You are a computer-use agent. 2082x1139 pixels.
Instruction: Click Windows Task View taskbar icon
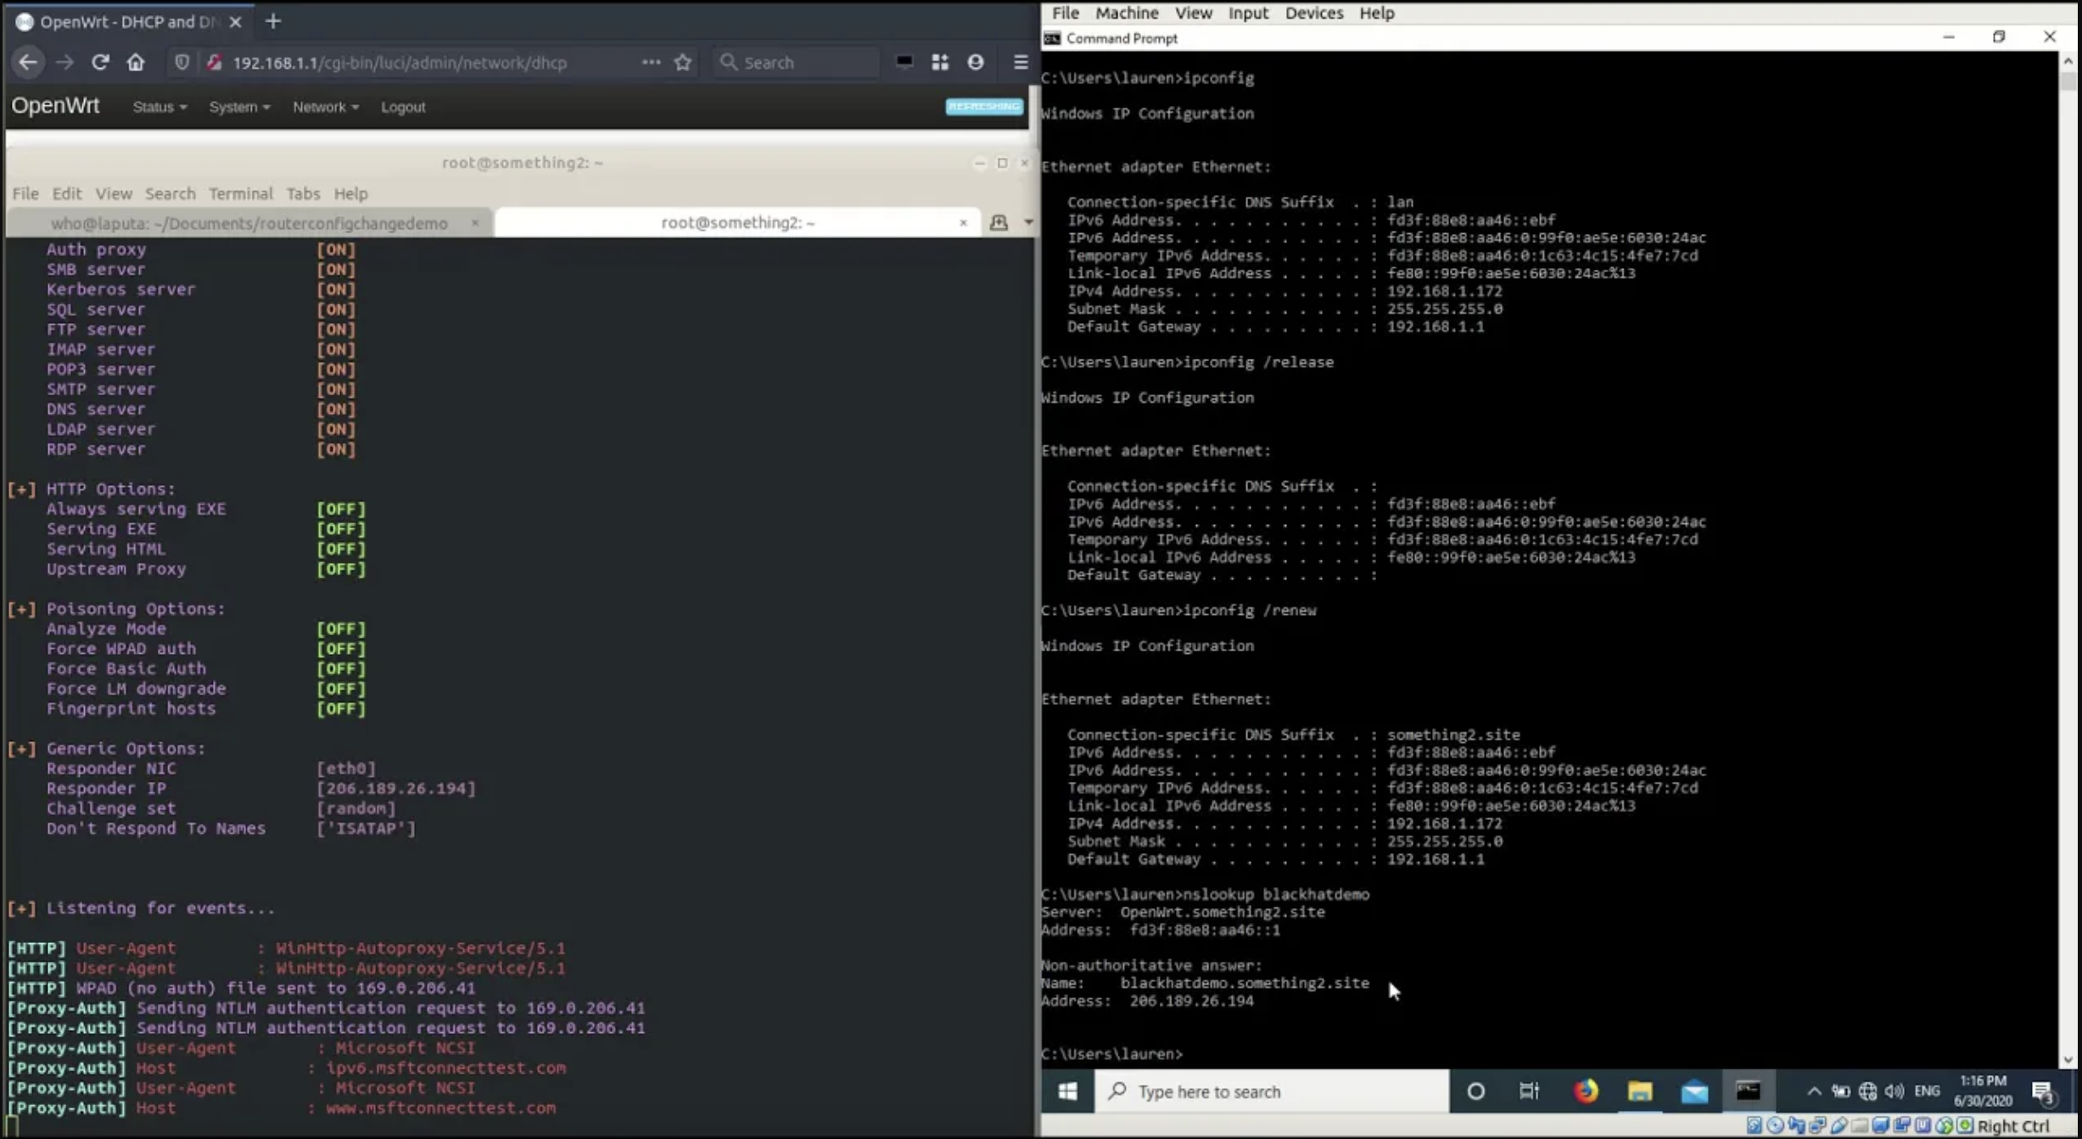[x=1529, y=1092]
